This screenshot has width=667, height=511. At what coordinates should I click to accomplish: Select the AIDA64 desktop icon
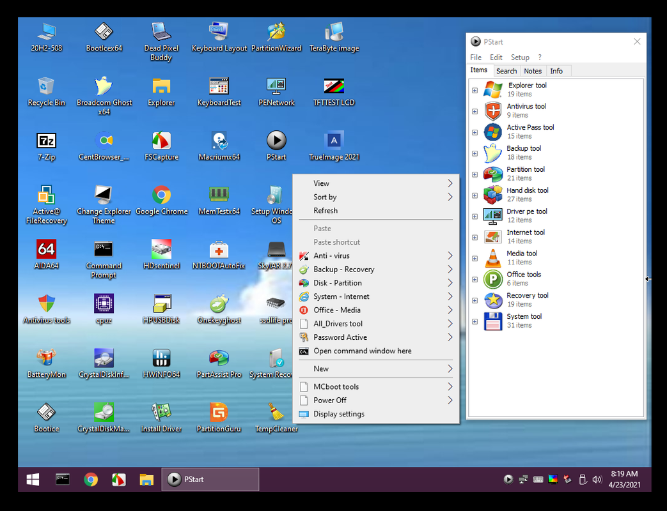point(47,254)
